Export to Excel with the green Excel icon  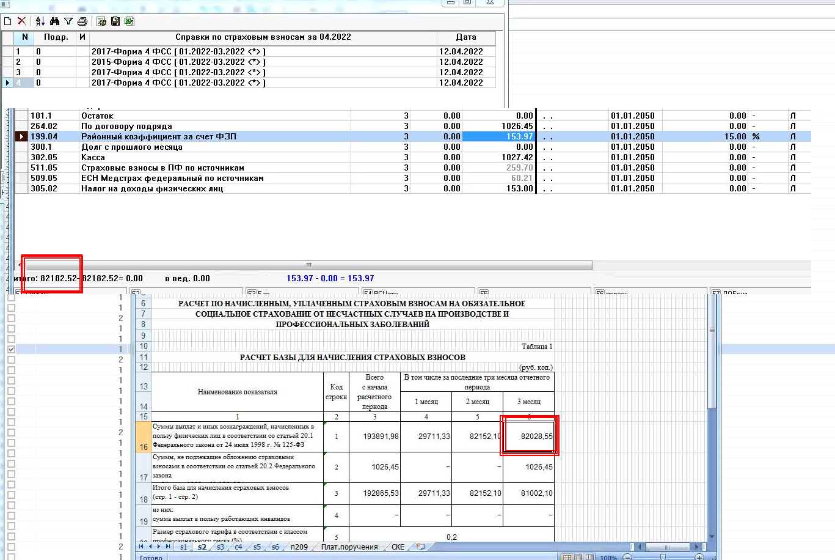(x=129, y=21)
